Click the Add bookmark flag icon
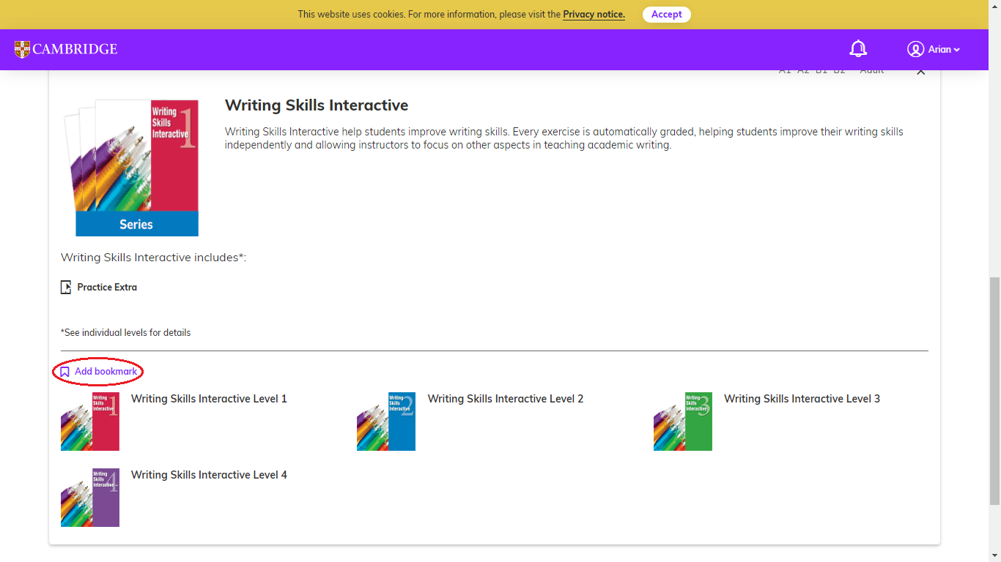This screenshot has width=1001, height=562. (64, 372)
